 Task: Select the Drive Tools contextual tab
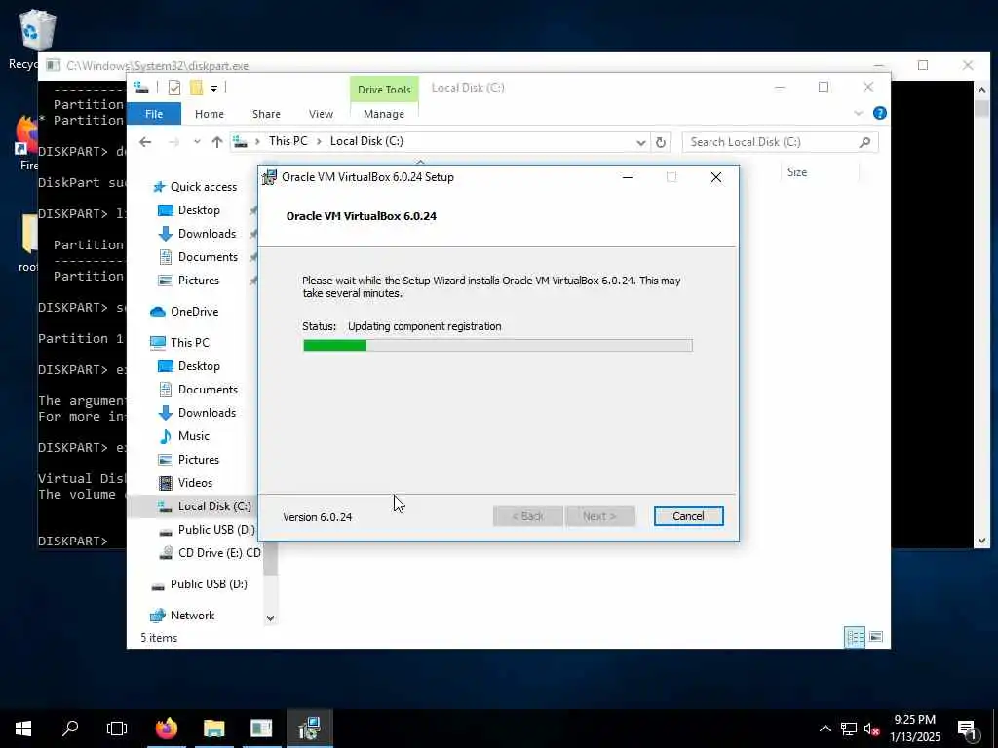pos(384,89)
